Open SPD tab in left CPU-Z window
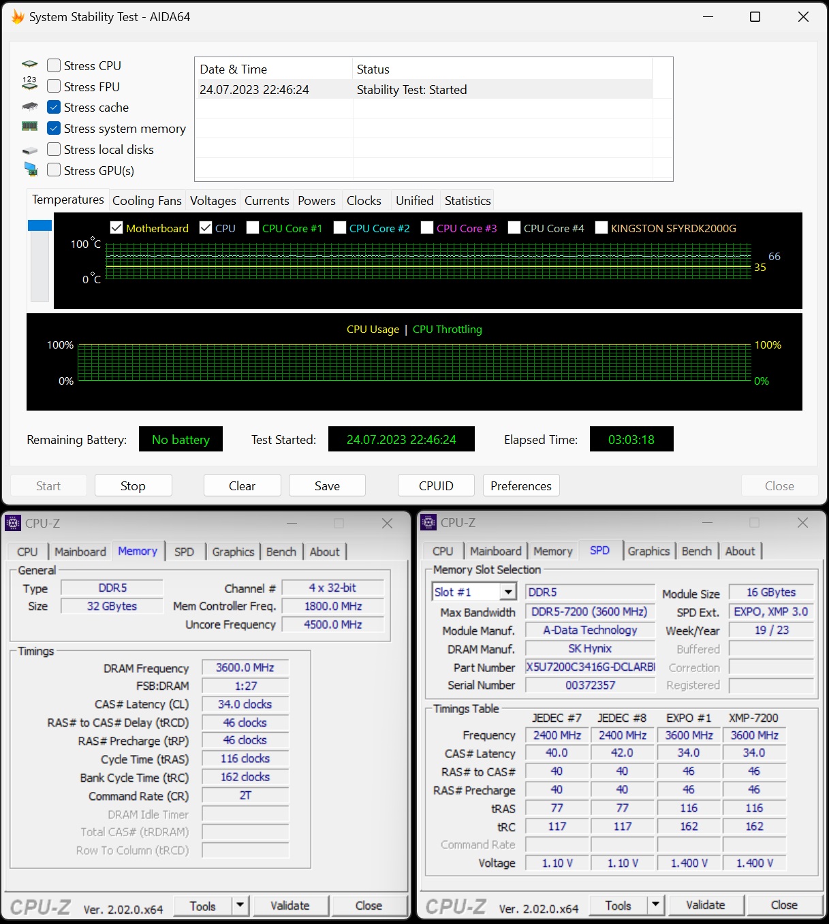The image size is (829, 924). click(x=184, y=552)
